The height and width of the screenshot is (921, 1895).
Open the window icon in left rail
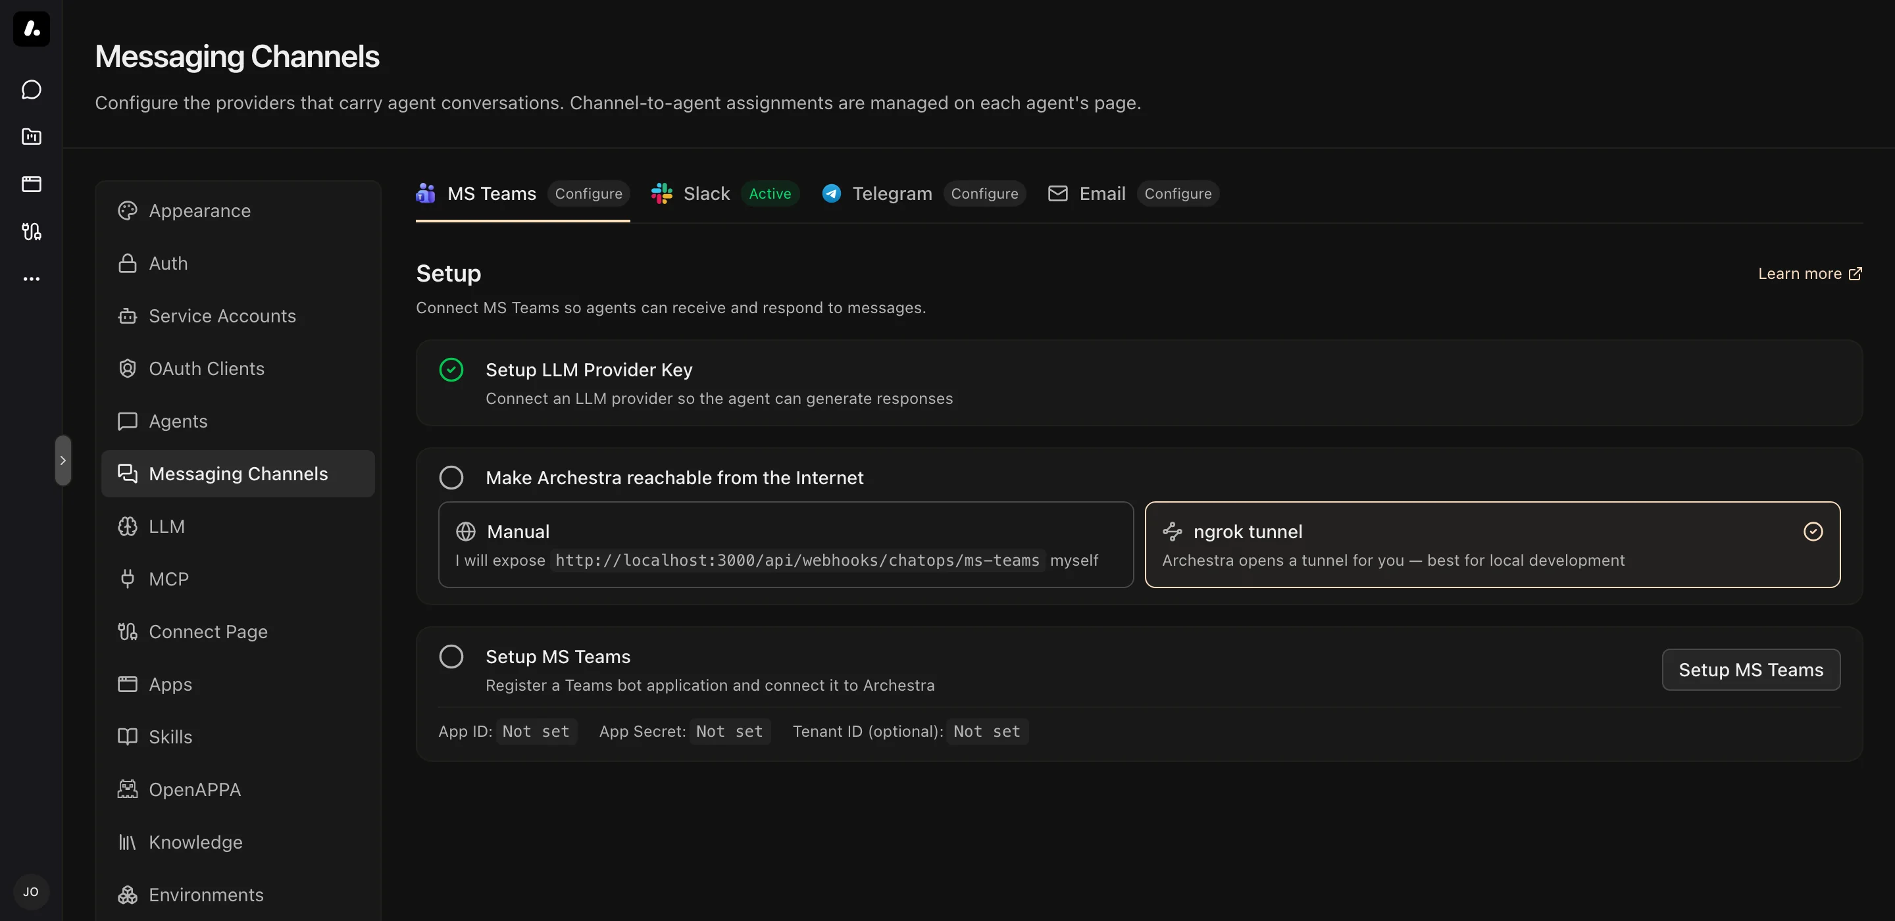click(32, 184)
